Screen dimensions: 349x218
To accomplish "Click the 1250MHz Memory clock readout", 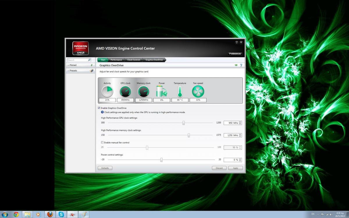I will 144,100.
